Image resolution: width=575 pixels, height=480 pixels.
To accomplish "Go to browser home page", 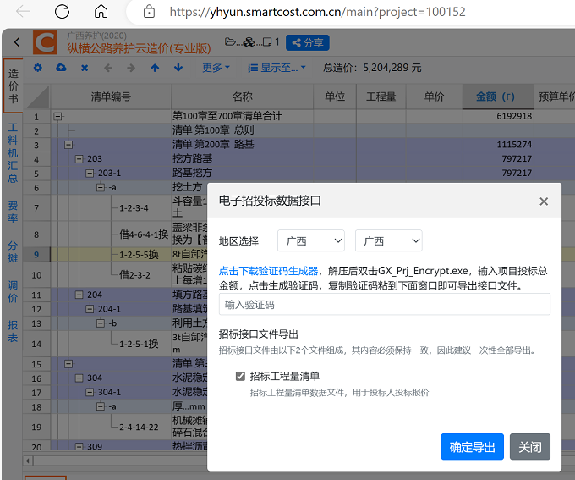I will click(x=101, y=12).
